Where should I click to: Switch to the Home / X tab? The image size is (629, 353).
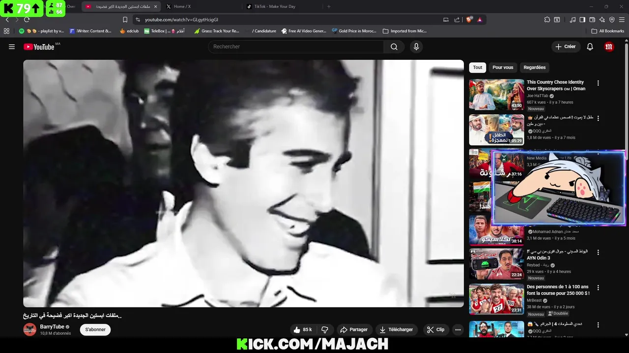pos(200,6)
